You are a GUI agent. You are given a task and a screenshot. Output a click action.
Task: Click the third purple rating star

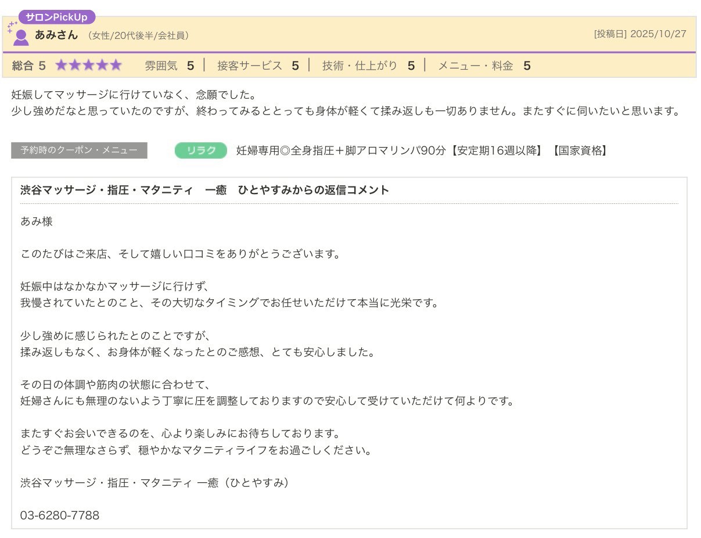89,66
